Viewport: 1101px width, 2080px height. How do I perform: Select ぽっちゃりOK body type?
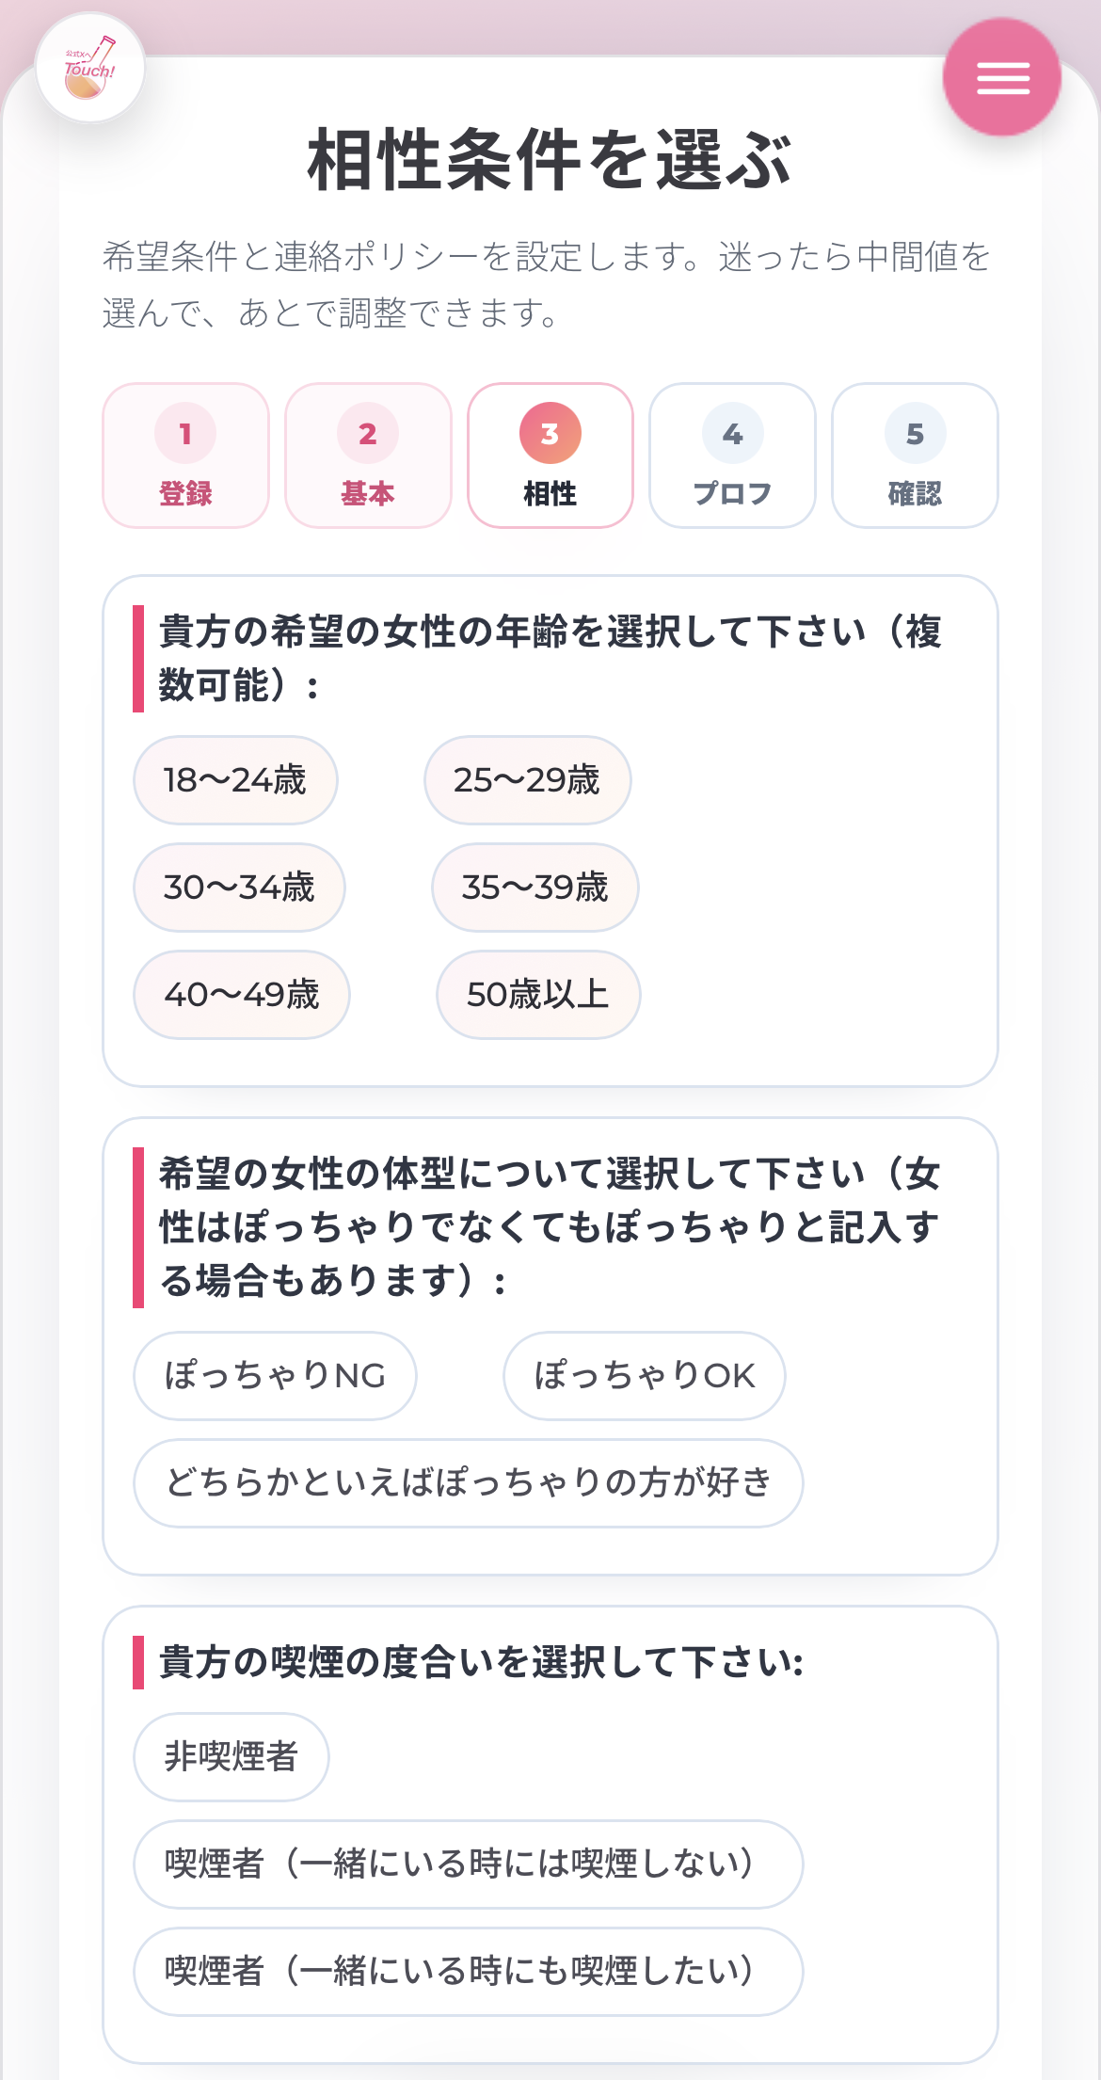645,1376
